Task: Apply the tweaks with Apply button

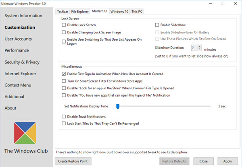Action: pos(227,161)
